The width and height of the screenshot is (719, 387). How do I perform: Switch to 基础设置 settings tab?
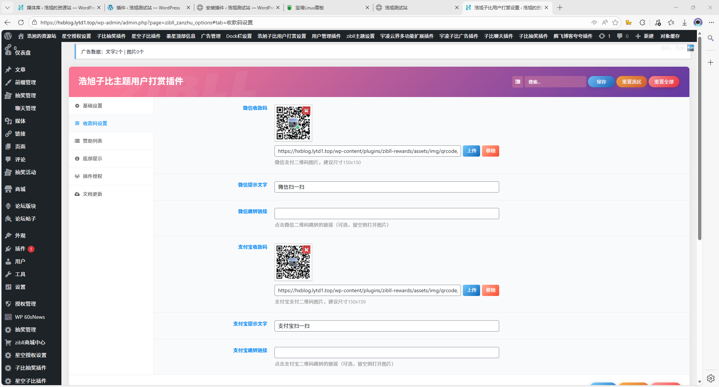tap(92, 106)
